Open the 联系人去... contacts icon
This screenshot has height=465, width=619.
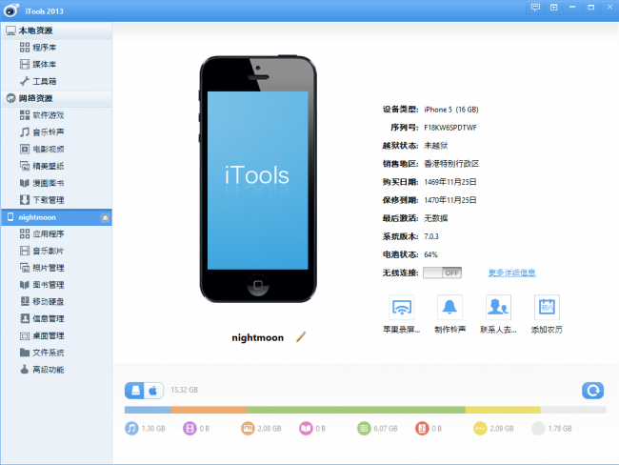(x=498, y=308)
